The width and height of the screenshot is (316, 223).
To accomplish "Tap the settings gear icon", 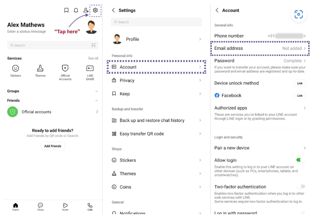I will (95, 10).
